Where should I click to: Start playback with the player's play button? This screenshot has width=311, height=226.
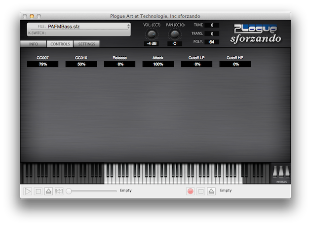pos(28,191)
